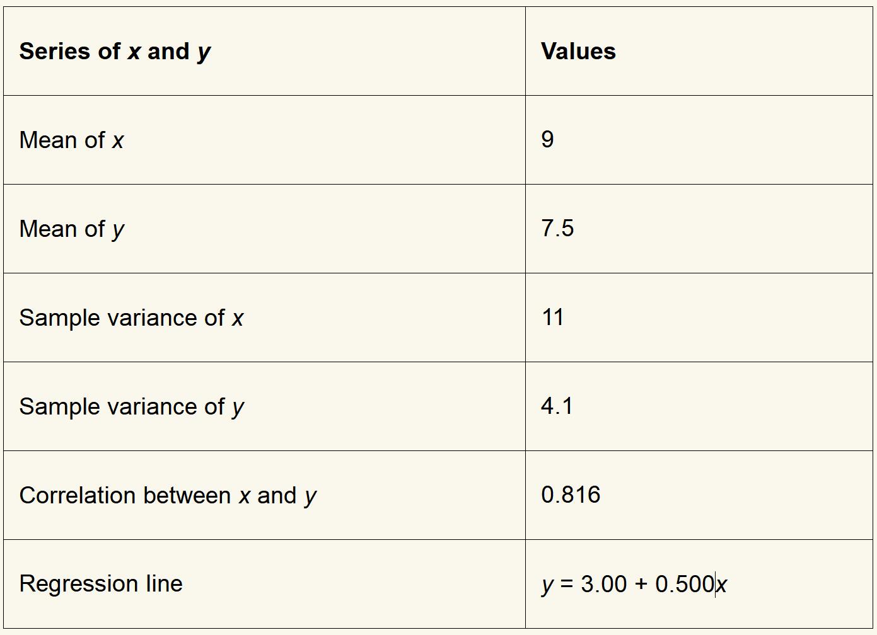Click the equals sign in the regression equation
The height and width of the screenshot is (635, 877).
pyautogui.click(x=567, y=585)
